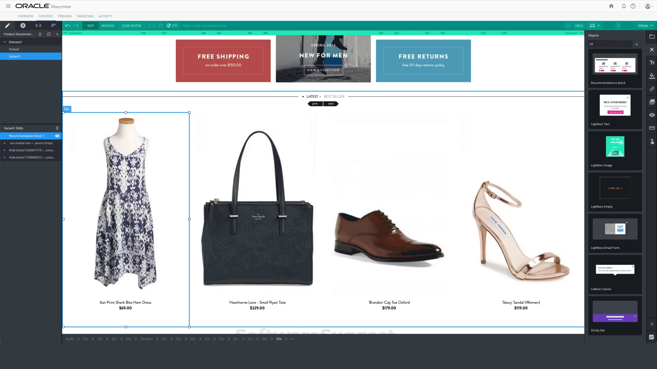Open the VISUAL mode dropdown

[645, 26]
